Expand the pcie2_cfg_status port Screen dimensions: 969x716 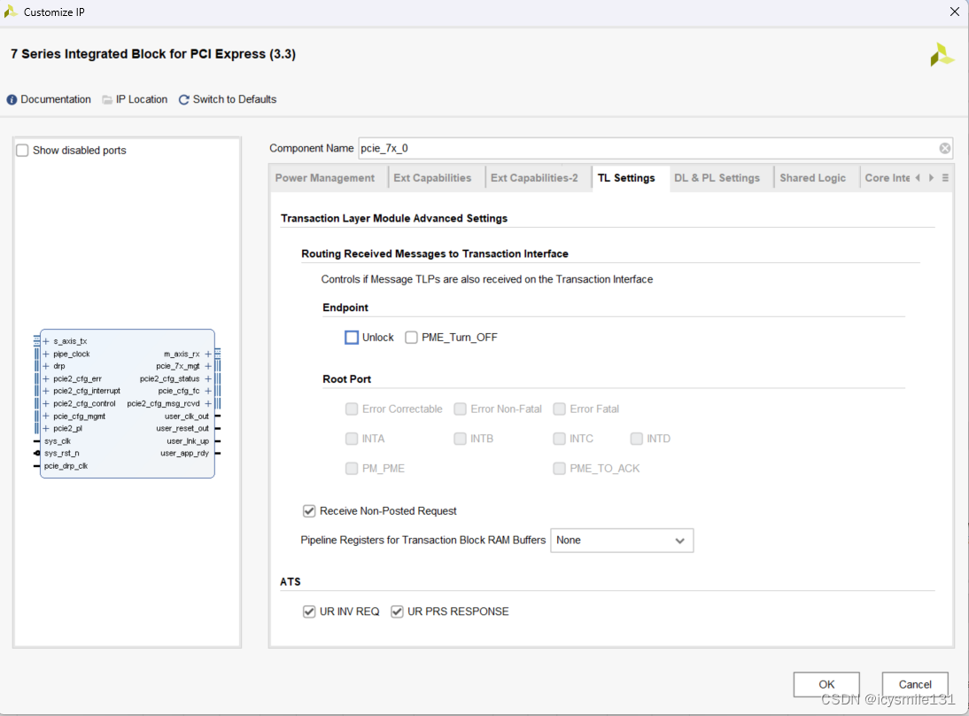[x=208, y=378]
